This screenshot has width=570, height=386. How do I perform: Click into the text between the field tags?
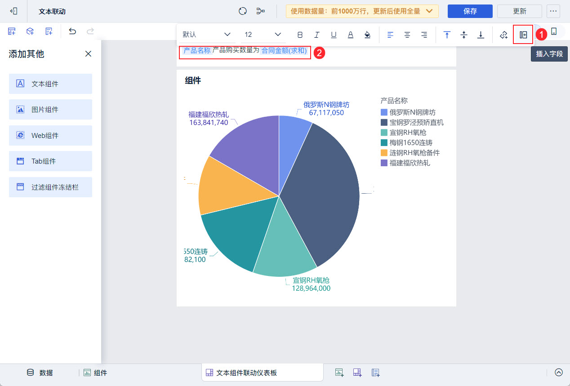(x=236, y=50)
